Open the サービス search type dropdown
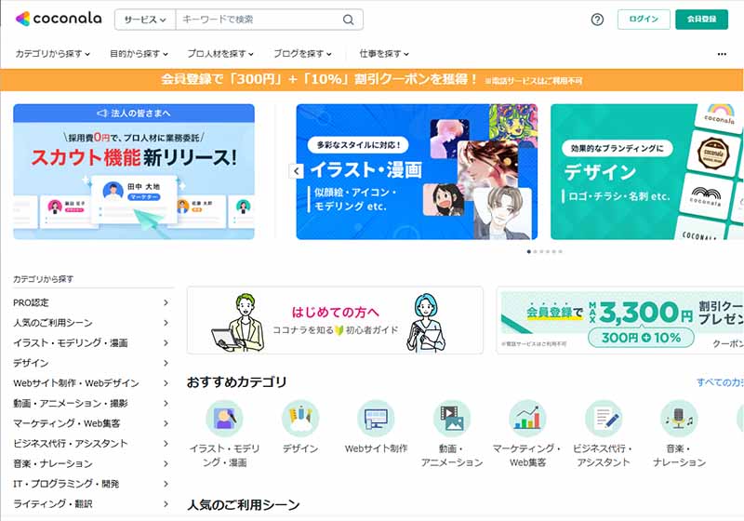 pyautogui.click(x=145, y=20)
